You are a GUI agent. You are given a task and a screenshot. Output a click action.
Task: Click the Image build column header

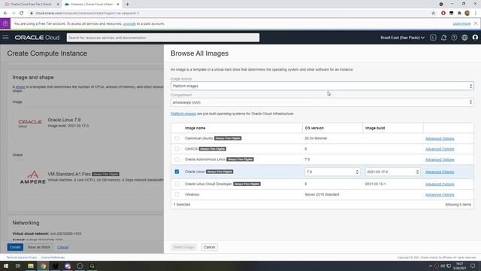[x=375, y=128]
